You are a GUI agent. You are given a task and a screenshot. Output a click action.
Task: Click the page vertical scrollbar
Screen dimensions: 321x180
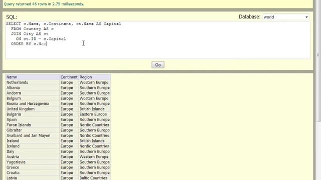coord(318,61)
